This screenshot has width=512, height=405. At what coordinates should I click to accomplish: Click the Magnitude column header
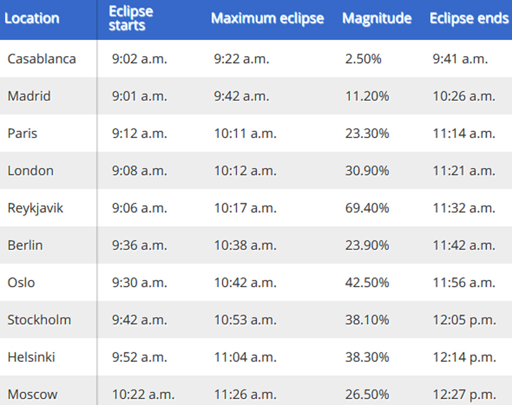[x=377, y=18]
